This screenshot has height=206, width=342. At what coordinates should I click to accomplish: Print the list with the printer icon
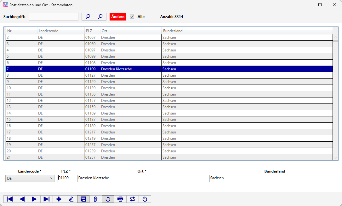coord(120,199)
